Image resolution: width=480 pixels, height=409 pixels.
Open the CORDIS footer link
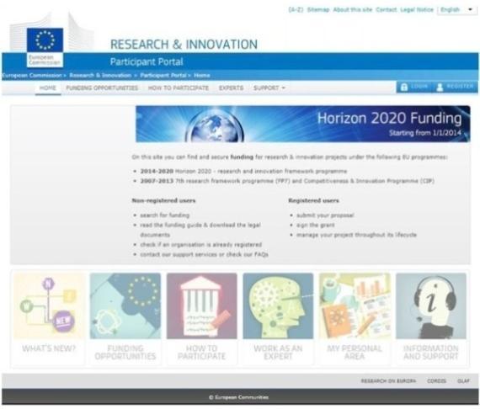tap(436, 381)
